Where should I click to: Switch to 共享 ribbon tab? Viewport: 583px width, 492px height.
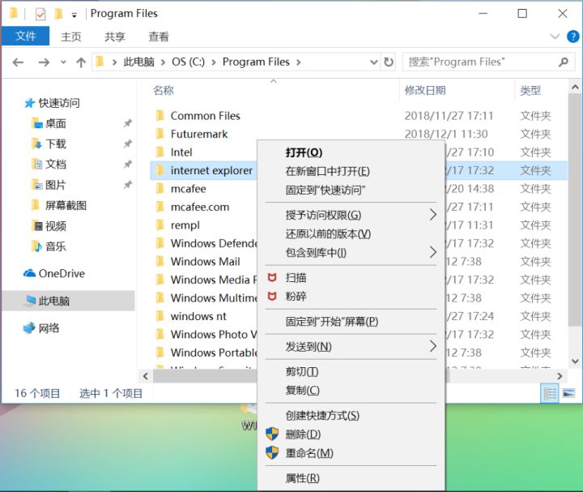click(114, 36)
